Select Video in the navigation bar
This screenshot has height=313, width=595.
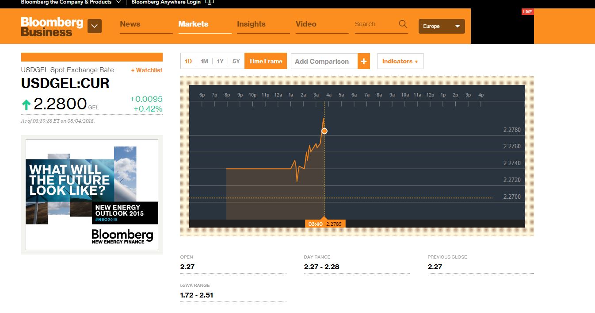click(306, 24)
